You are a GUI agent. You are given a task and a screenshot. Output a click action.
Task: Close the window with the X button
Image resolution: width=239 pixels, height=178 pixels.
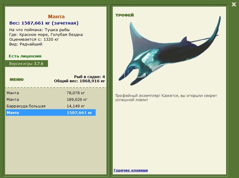tap(234, 4)
